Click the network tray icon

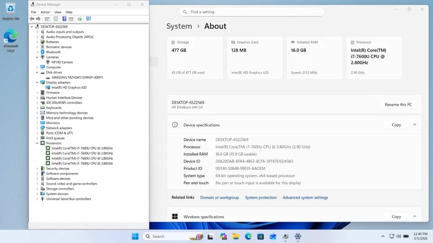[x=392, y=236]
